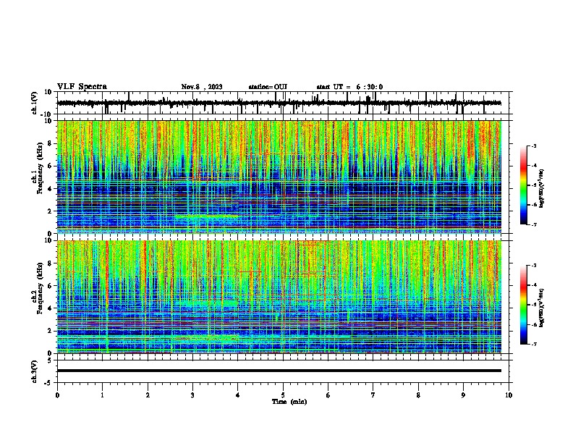Screen dimensions: 573x443
Task: Click the "5" tick of ch.3(V) axis
Action: pos(50,360)
